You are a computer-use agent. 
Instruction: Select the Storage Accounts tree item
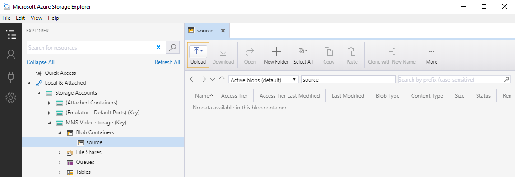click(76, 93)
